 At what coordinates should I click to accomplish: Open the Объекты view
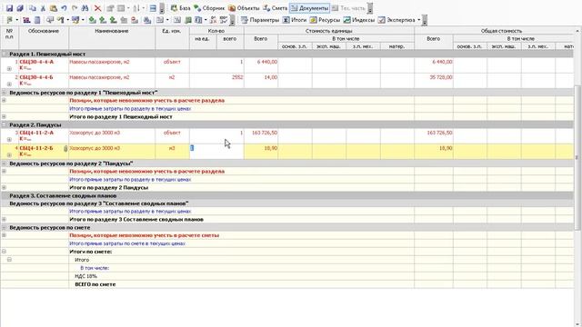(244, 8)
